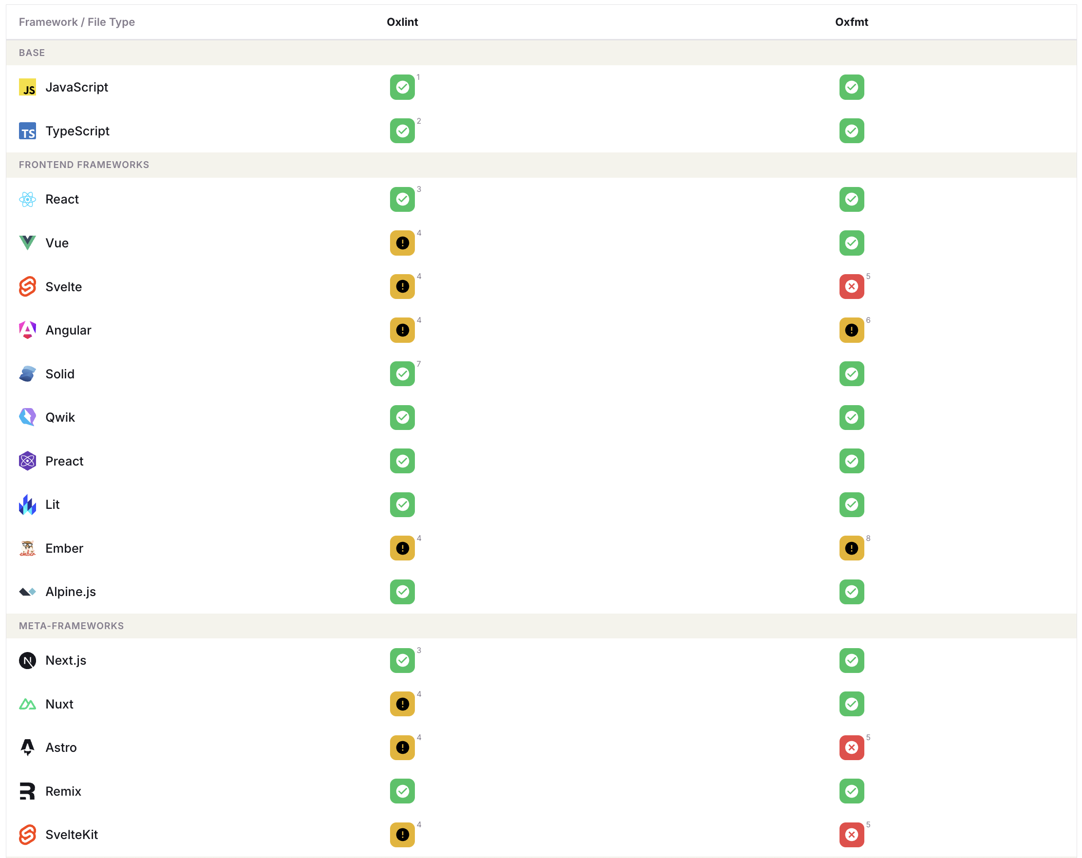This screenshot has height=858, width=1082.
Task: Toggle the green check badge for JavaScript under Oxlint
Action: tap(402, 87)
